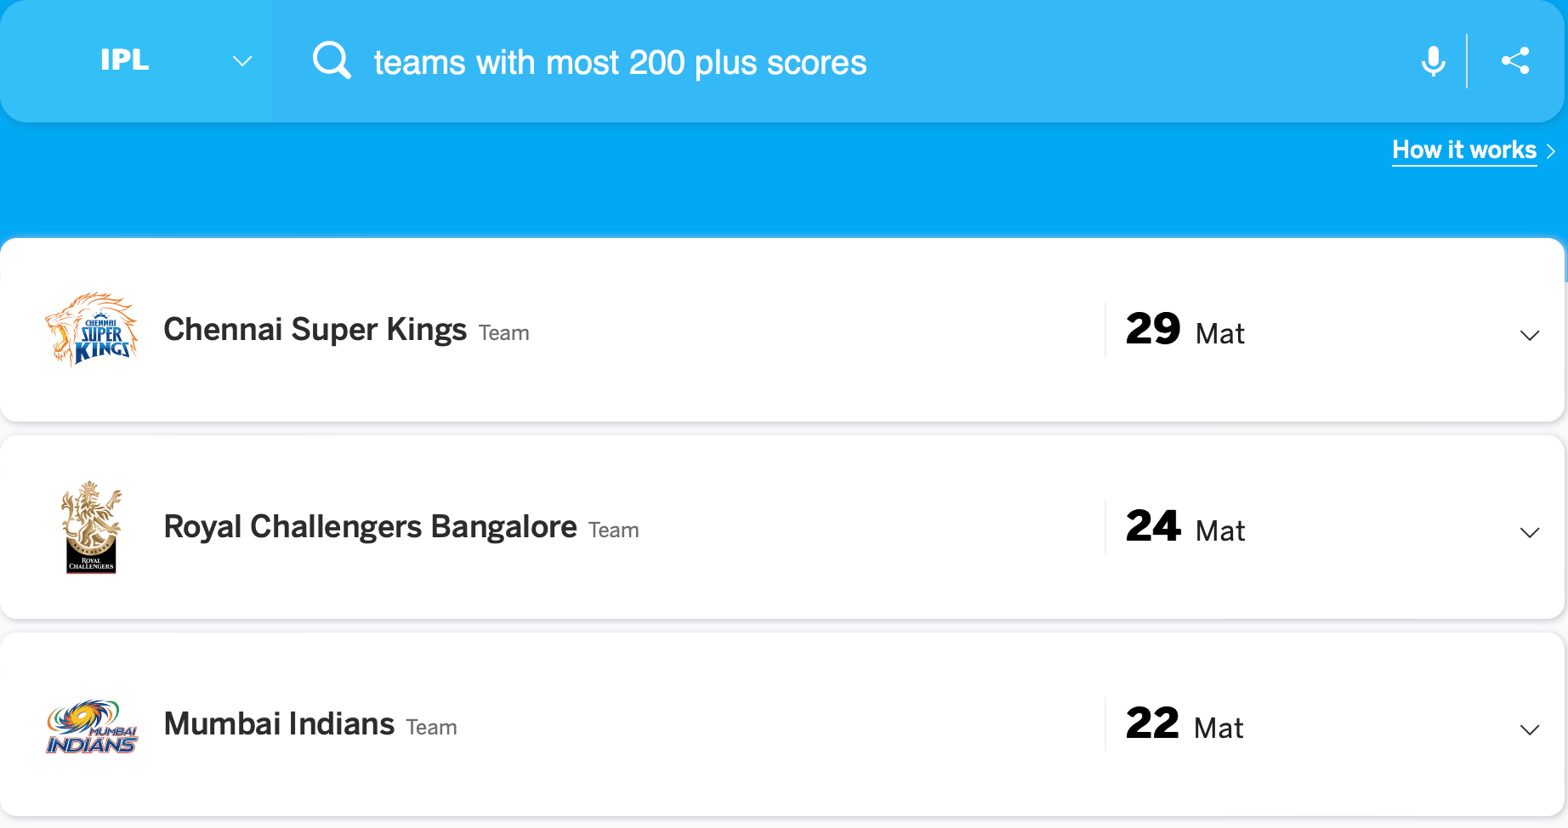Click the search magnifier icon

tap(332, 60)
